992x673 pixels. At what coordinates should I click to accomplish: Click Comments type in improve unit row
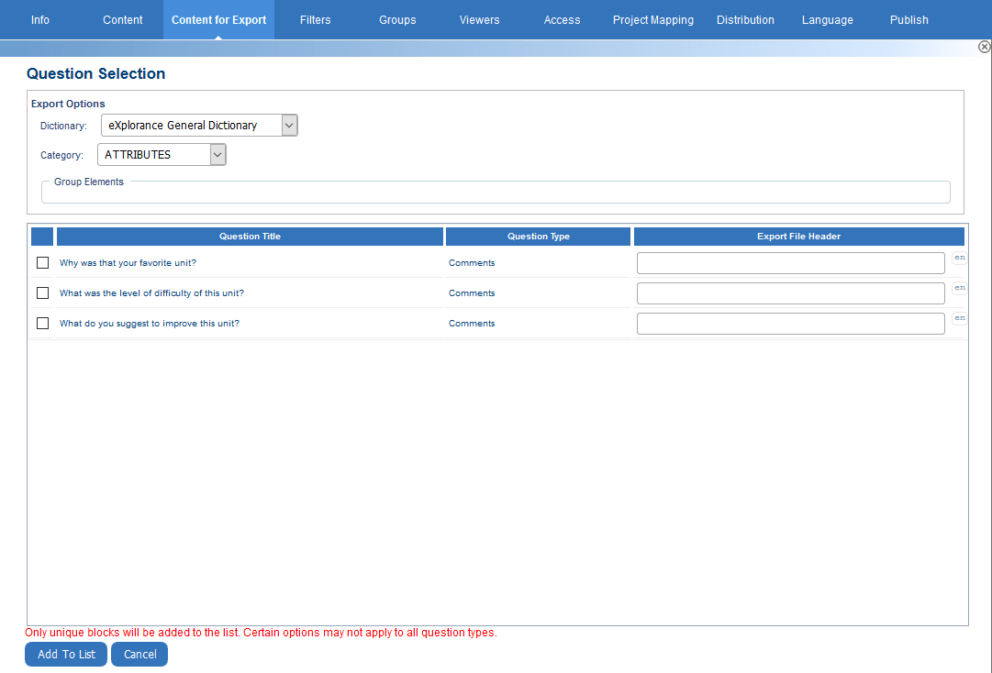point(472,324)
